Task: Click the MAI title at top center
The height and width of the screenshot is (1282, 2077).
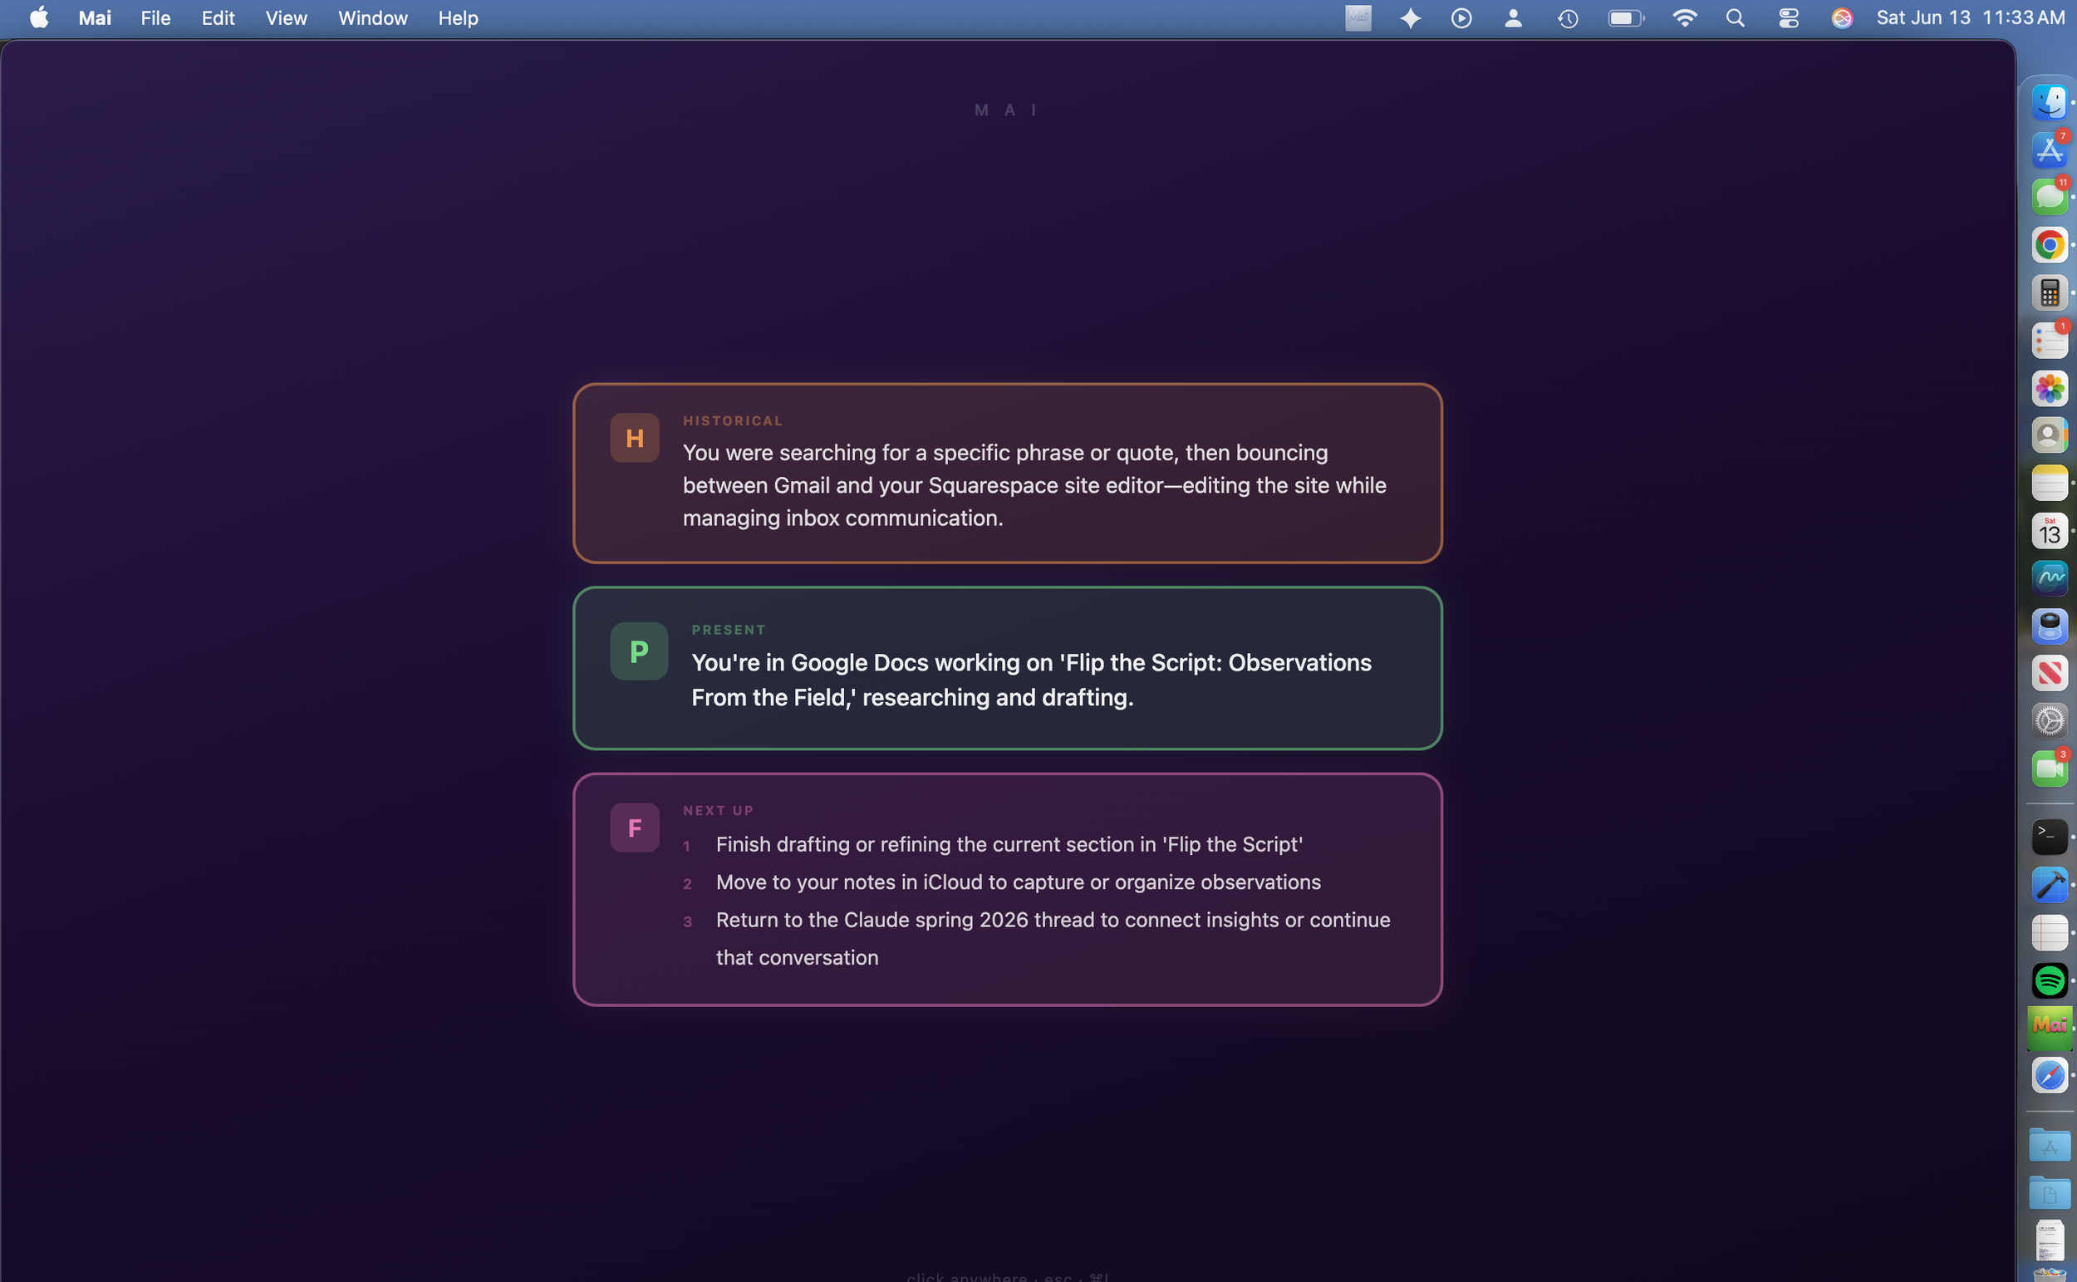Action: 1006,111
